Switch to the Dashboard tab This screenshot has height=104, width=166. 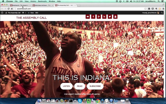(x=20, y=5)
